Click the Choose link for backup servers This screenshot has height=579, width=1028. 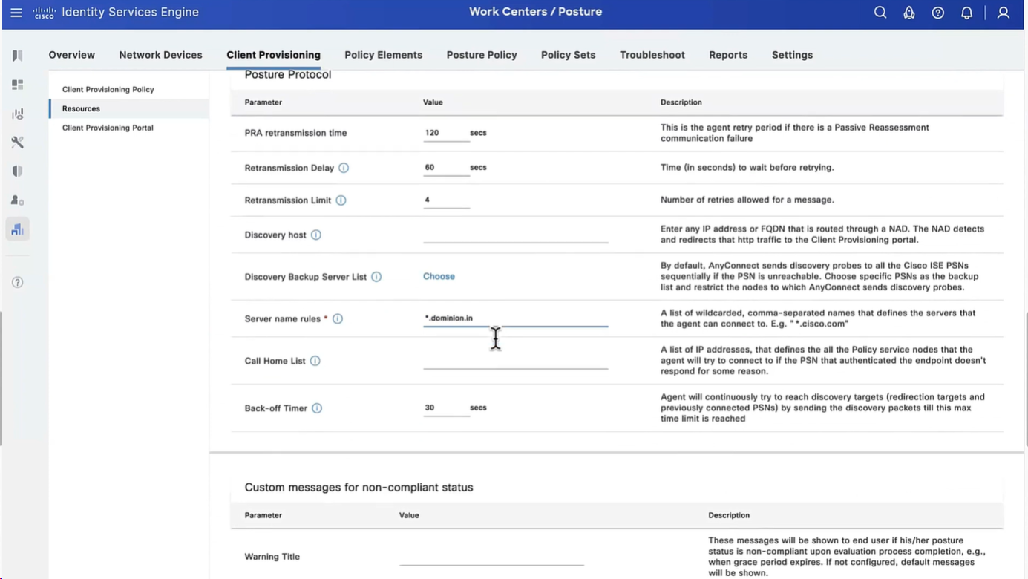tap(439, 276)
